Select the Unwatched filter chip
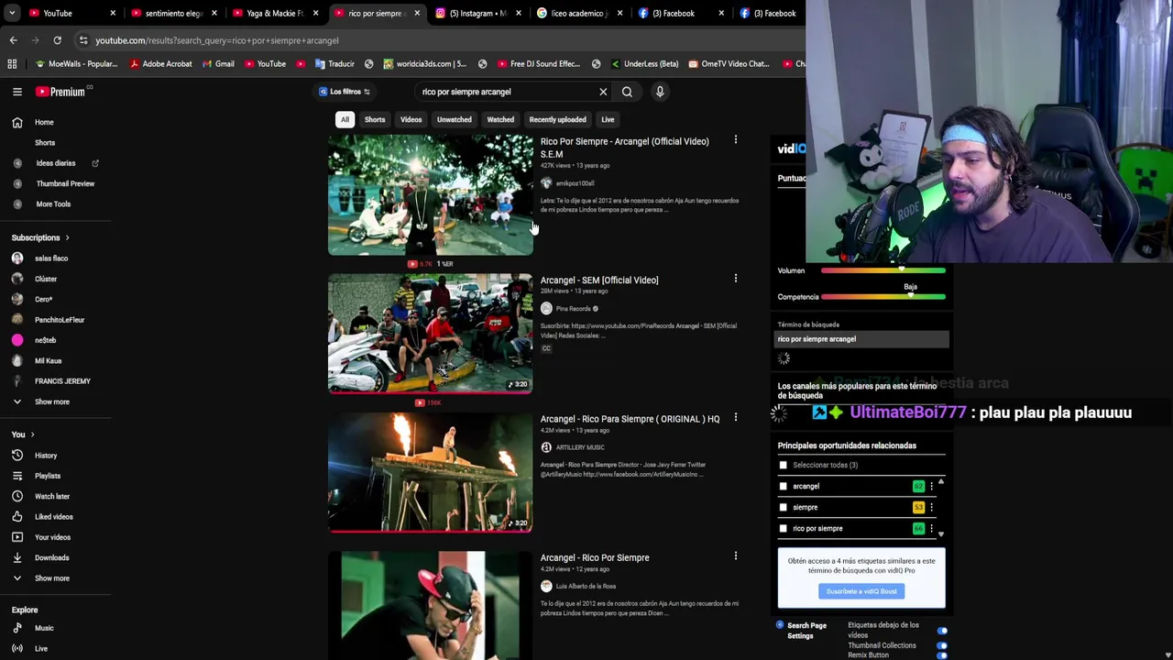The width and height of the screenshot is (1173, 660). 454,119
